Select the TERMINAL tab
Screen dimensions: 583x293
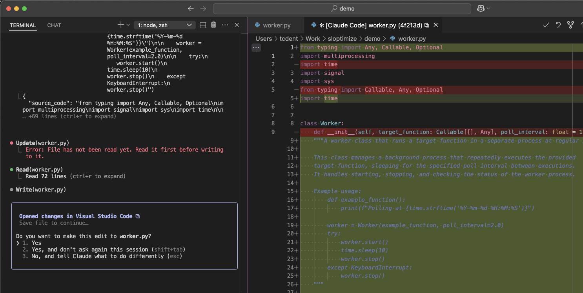(x=23, y=25)
